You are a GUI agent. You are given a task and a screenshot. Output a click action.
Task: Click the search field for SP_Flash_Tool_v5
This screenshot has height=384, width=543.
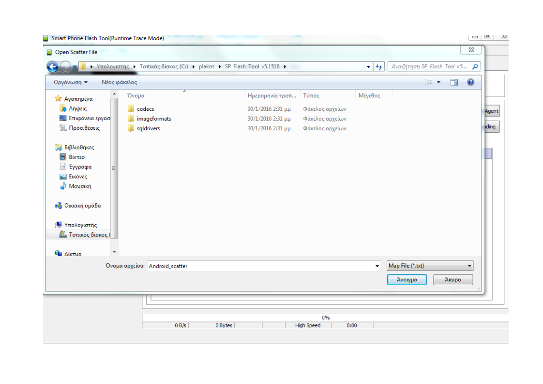[430, 66]
